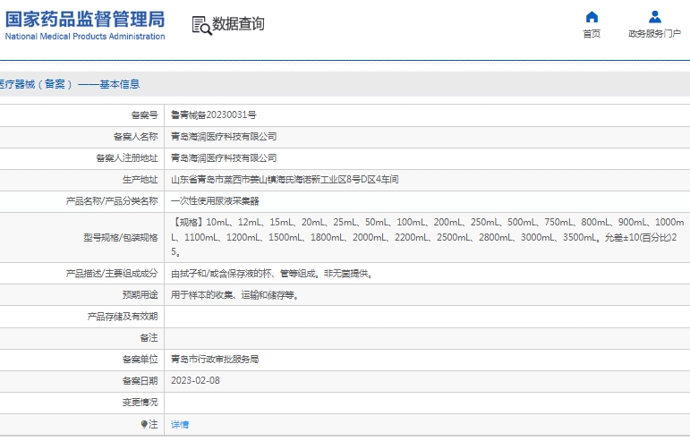Click the home house icon
The height and width of the screenshot is (441, 690).
(592, 17)
